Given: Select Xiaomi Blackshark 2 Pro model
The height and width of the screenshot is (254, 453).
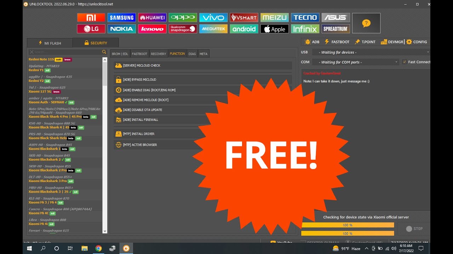Looking at the screenshot, I should coord(48,170).
